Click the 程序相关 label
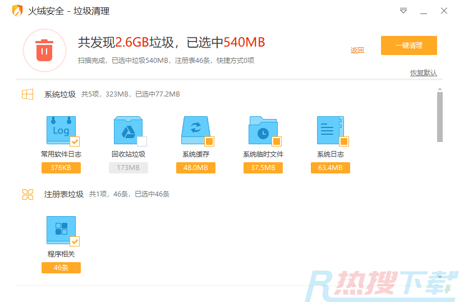 point(61,254)
